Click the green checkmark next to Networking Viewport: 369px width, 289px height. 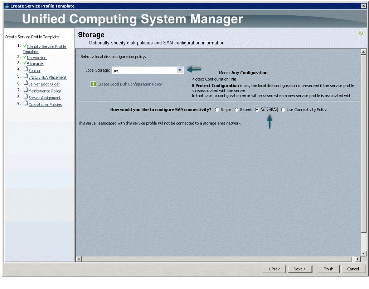point(25,57)
